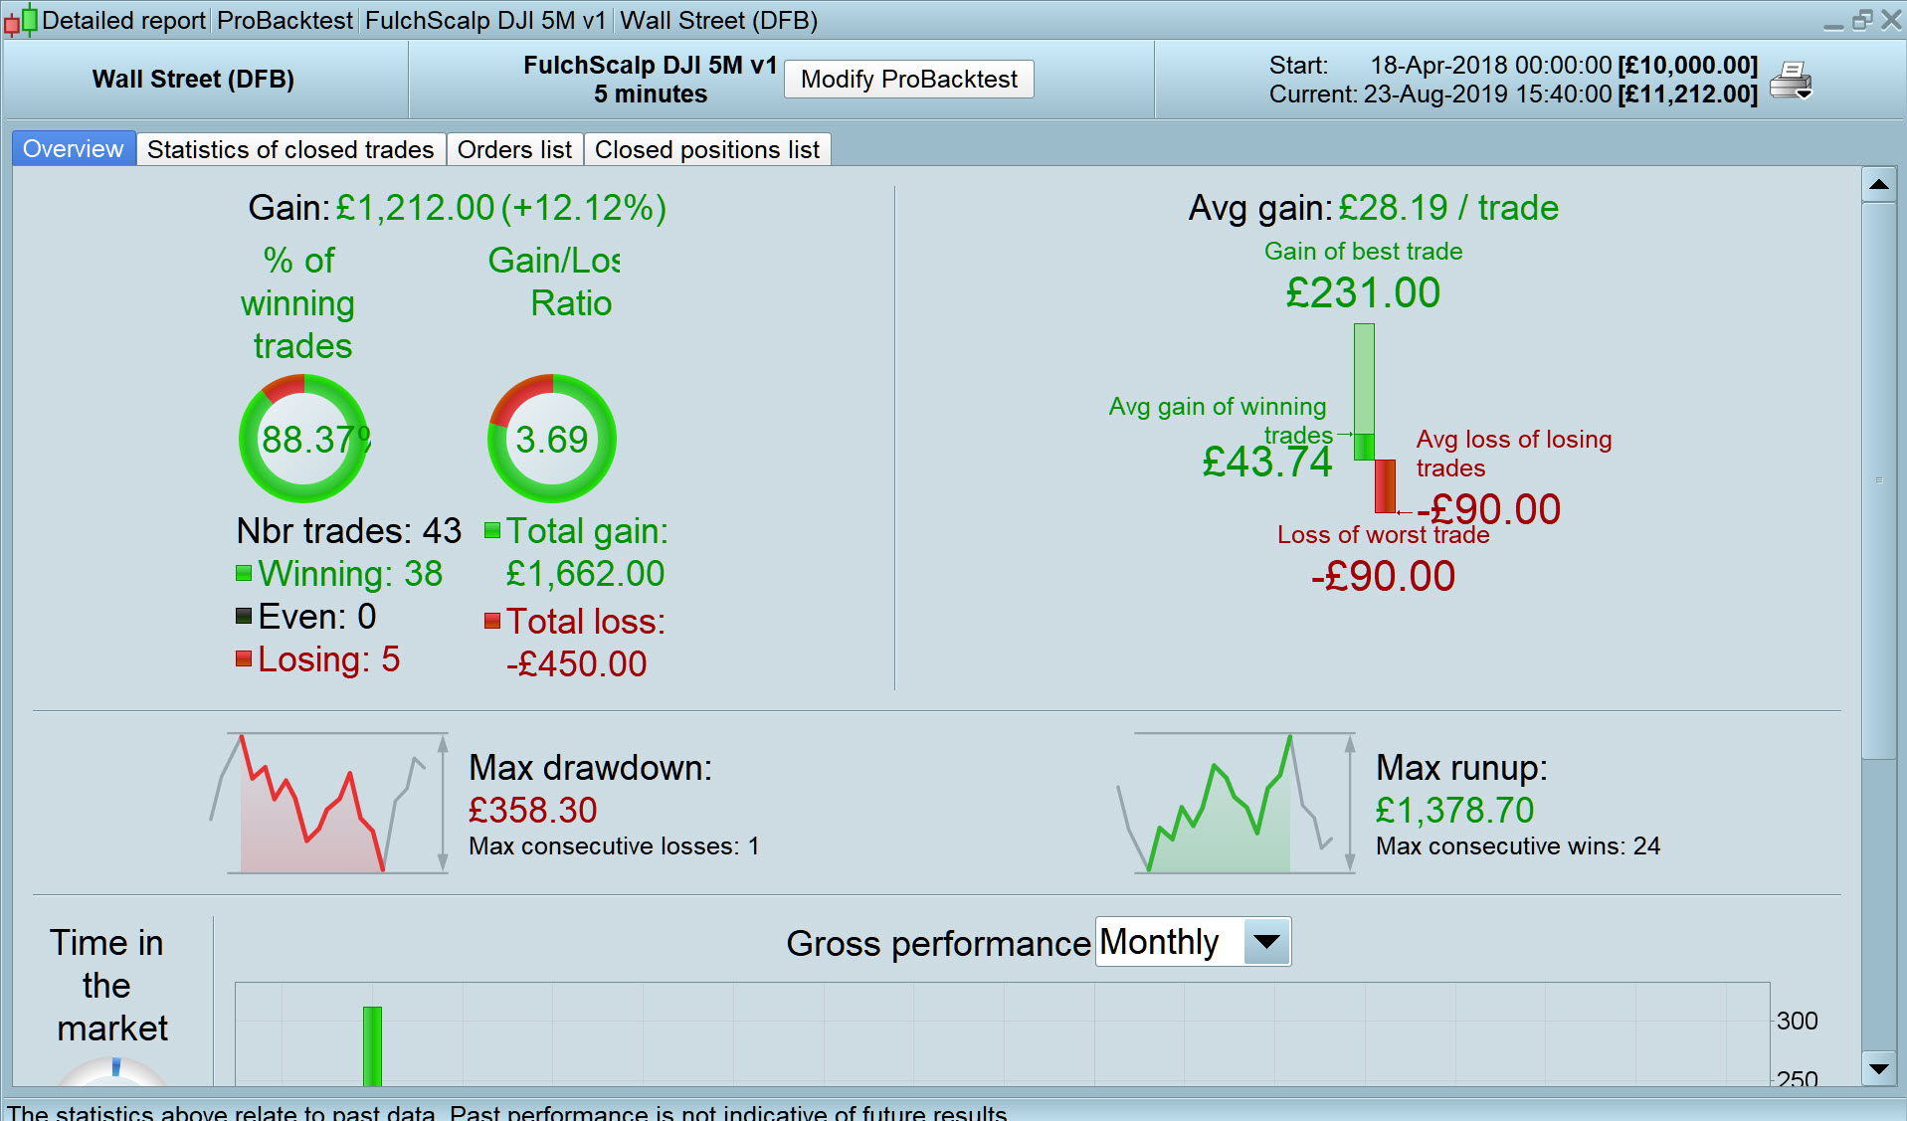
Task: Click the Wall Street (DFB) instrument header
Action: click(x=193, y=80)
